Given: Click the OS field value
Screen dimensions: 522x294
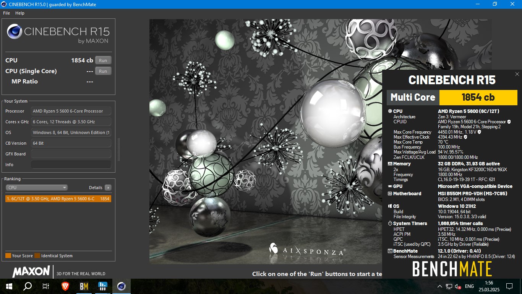Looking at the screenshot, I should click(71, 132).
